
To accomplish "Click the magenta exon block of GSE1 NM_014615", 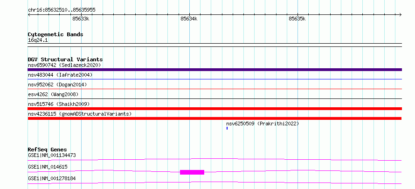I will coord(192,172).
